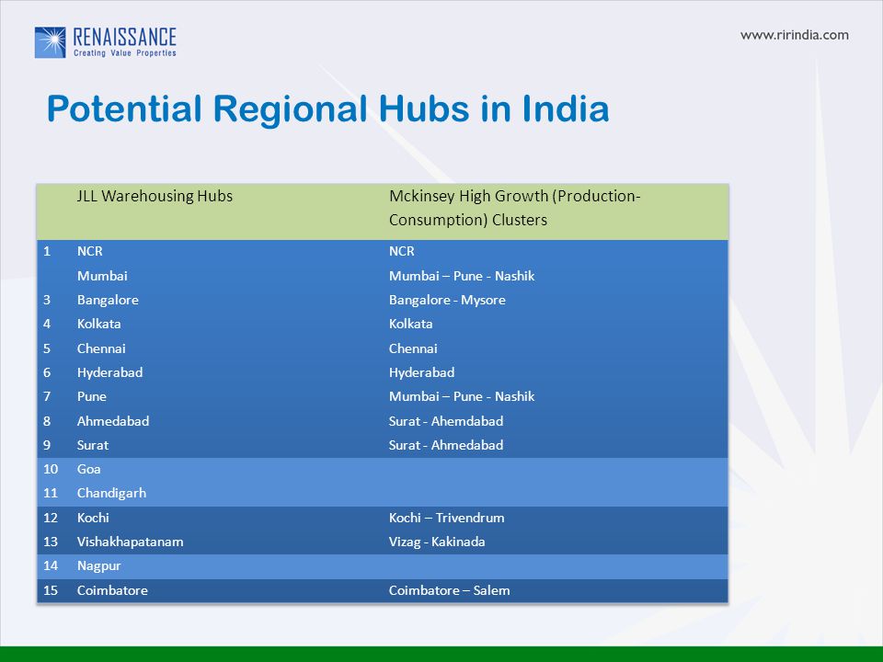Select the Goa row entry
Viewport: 883px width, 662px height.
tap(89, 469)
